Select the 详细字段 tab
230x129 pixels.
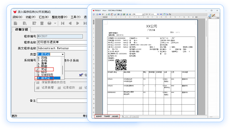coord(21,30)
